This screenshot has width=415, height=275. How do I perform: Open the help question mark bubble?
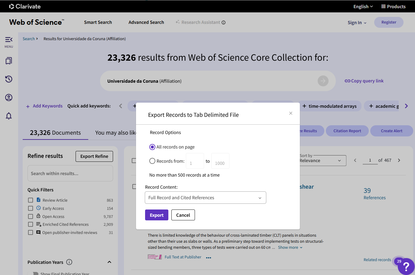click(406, 266)
